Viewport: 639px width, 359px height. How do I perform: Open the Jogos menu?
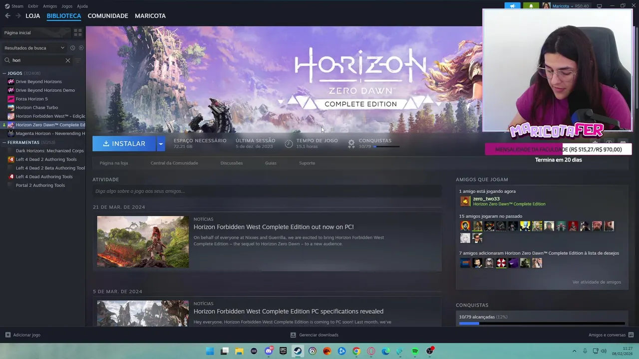pos(66,6)
